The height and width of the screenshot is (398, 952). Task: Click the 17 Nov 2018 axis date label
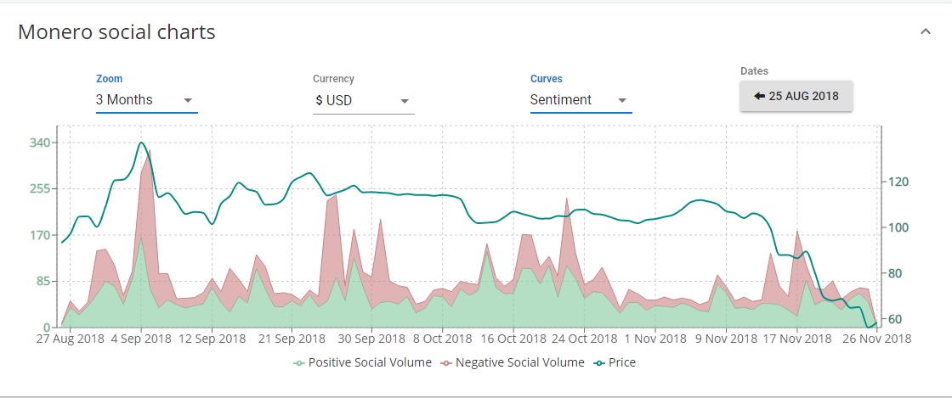tap(797, 339)
